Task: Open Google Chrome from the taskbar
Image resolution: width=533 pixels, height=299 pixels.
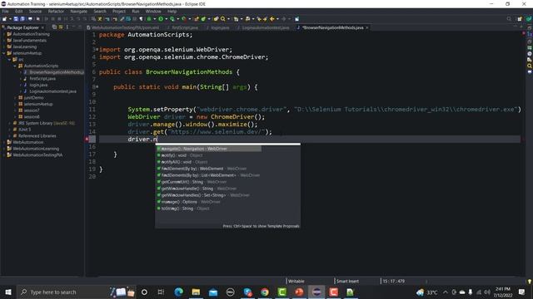Action: point(265,292)
